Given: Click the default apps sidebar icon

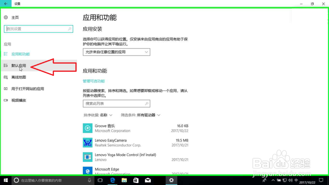Looking at the screenshot, I should [x=6, y=66].
